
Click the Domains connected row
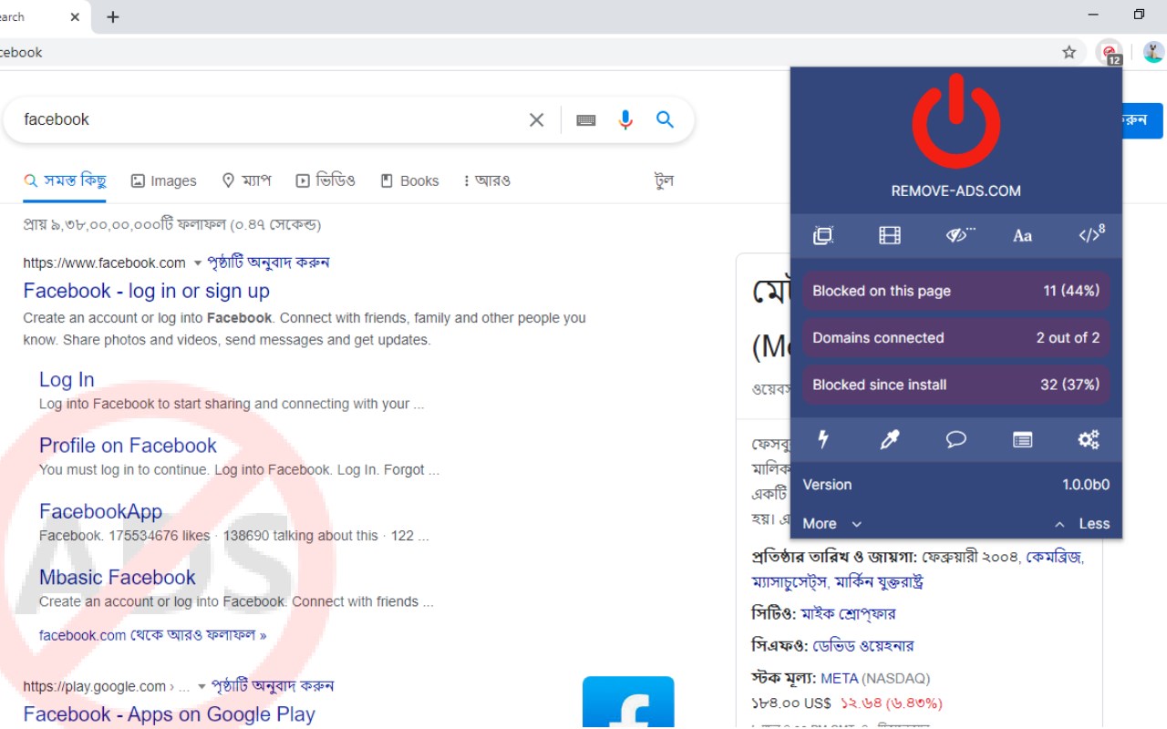point(956,337)
